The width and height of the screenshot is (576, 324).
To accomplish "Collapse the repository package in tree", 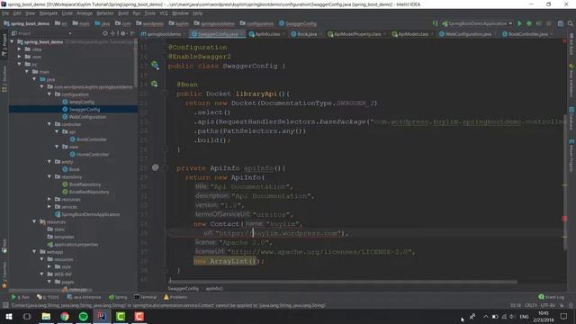I will (49, 176).
